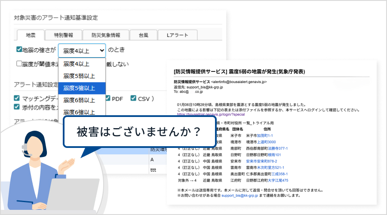This screenshot has height=215, width=387.
Task: Open the bousaitrial login link in email
Action: pyautogui.click(x=211, y=114)
